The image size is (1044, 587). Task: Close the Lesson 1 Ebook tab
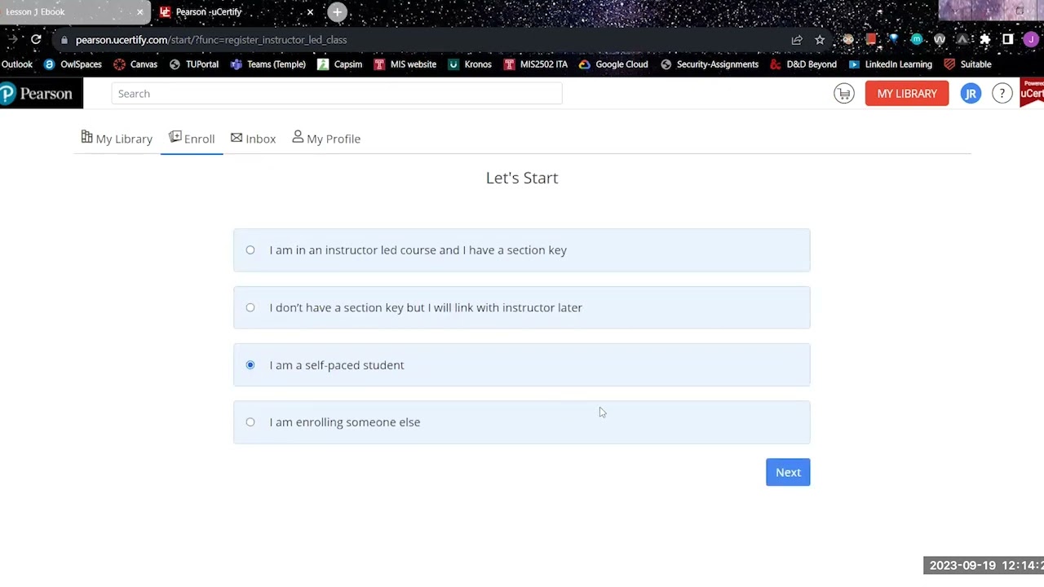(139, 12)
